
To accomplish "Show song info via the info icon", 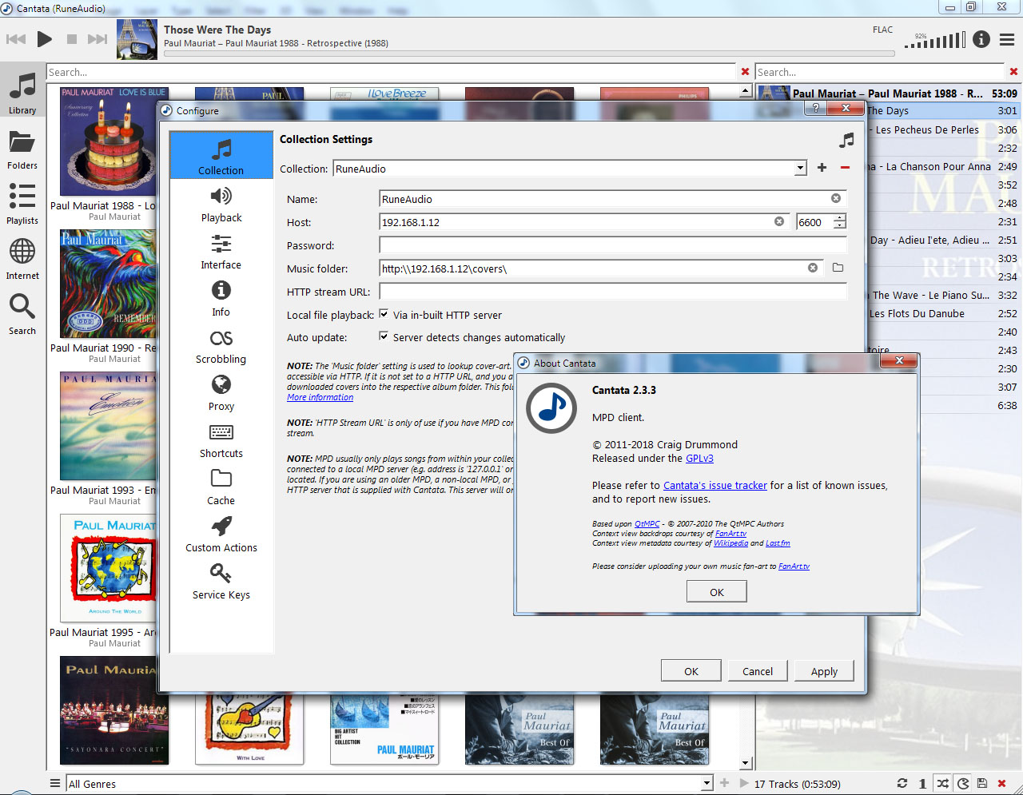I will click(981, 39).
